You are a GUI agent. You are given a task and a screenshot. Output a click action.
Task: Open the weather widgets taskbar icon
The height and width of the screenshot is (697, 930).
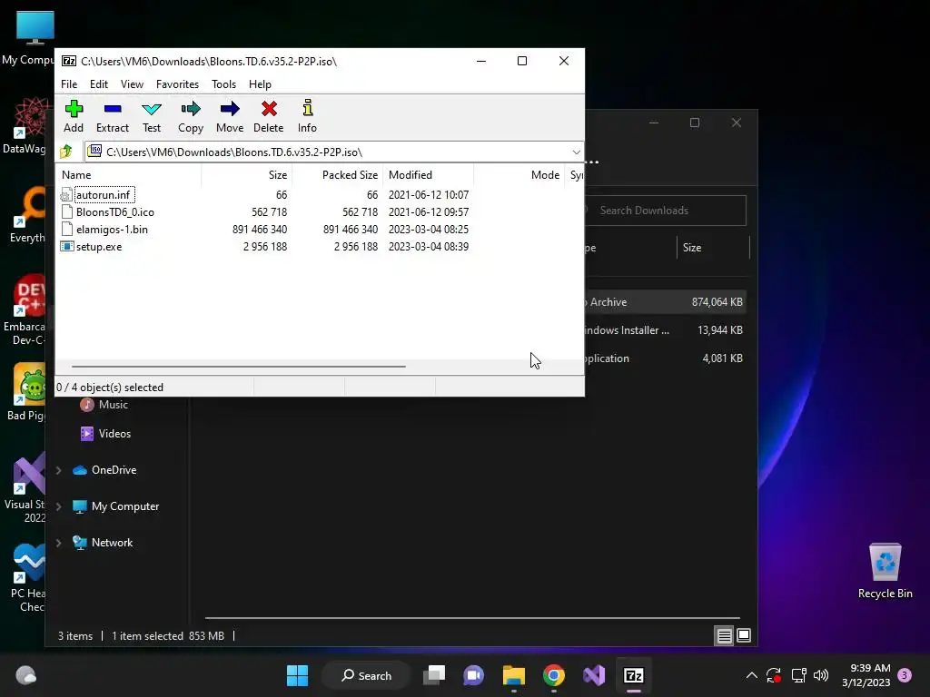pos(26,675)
